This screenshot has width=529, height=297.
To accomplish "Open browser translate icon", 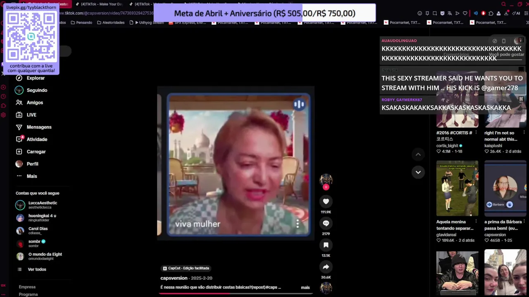I will (x=450, y=13).
